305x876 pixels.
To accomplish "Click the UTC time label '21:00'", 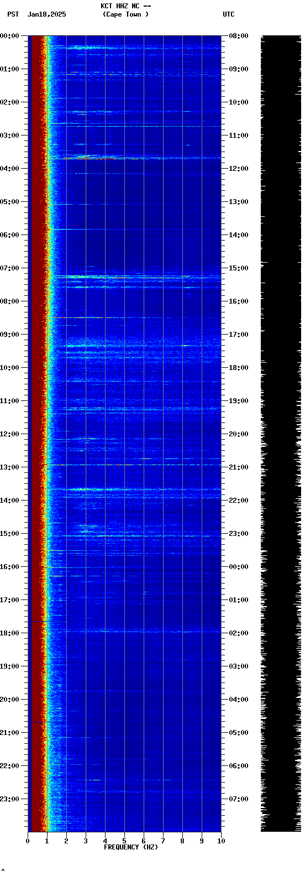I will click(238, 467).
